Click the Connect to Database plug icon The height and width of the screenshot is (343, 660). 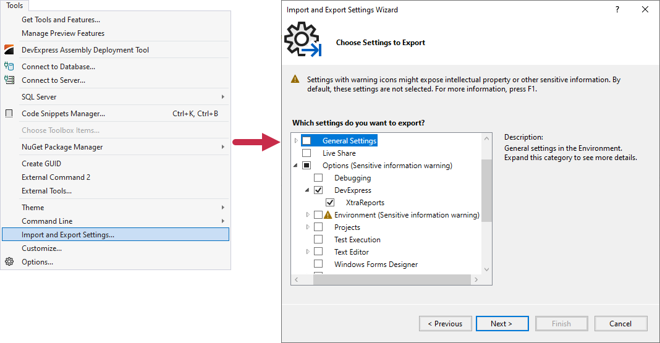9,66
